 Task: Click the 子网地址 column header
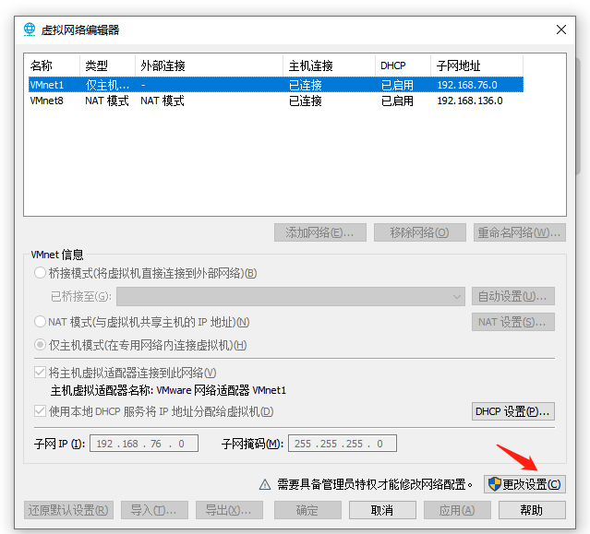476,65
